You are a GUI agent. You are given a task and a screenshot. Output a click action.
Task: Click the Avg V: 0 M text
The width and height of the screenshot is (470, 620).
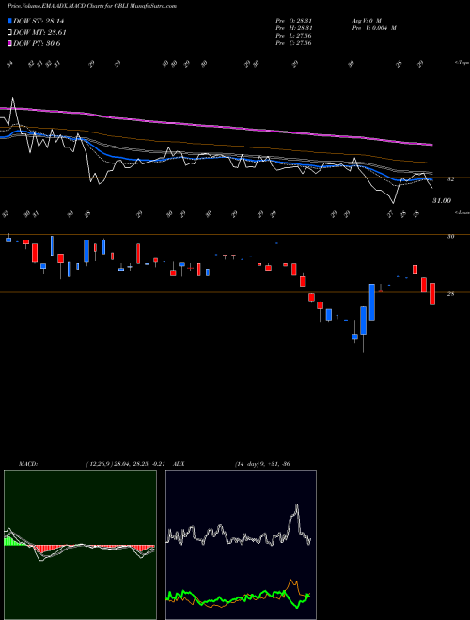tap(366, 20)
